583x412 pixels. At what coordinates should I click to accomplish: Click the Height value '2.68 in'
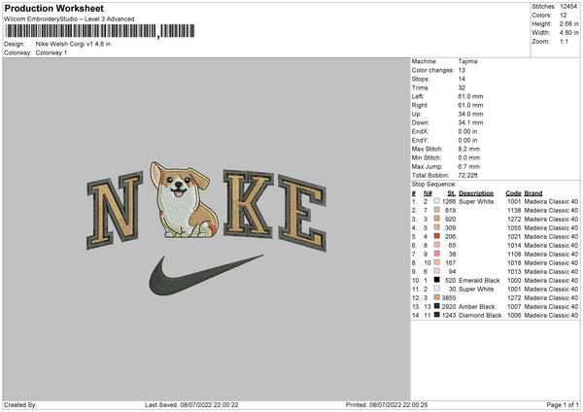click(x=568, y=23)
